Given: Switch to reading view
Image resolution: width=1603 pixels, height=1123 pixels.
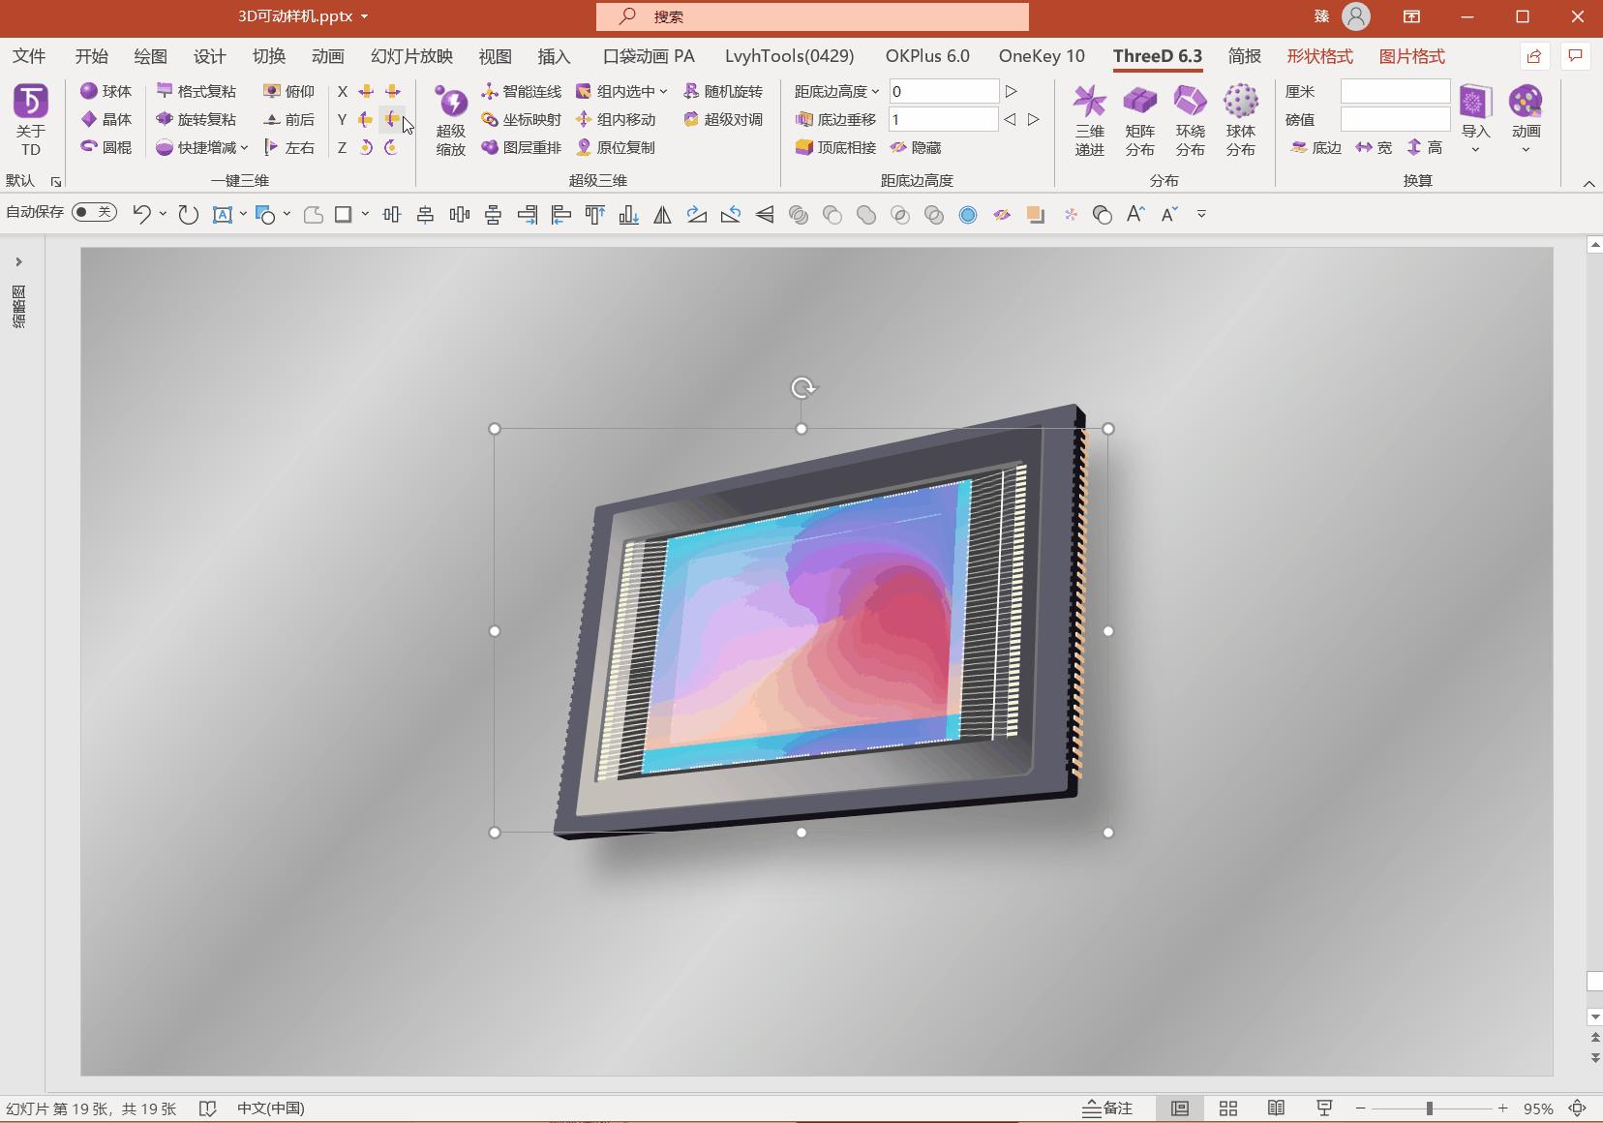Looking at the screenshot, I should (x=1276, y=1108).
